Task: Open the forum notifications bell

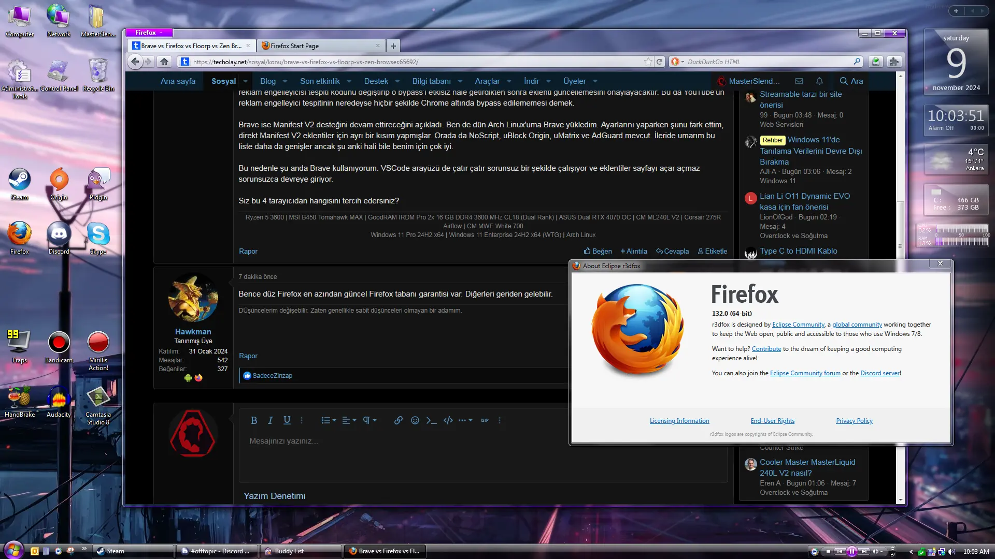Action: coord(819,81)
